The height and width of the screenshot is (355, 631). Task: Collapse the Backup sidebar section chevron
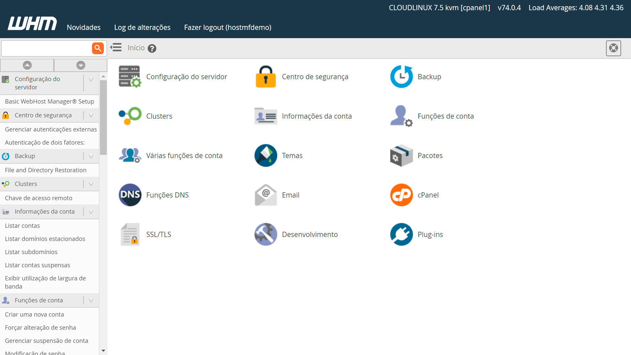point(91,156)
